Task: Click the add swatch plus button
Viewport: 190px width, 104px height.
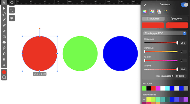Action: point(144,100)
